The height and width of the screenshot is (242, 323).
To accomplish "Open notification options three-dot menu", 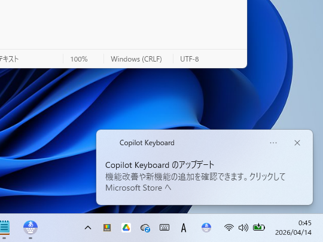I will 273,143.
